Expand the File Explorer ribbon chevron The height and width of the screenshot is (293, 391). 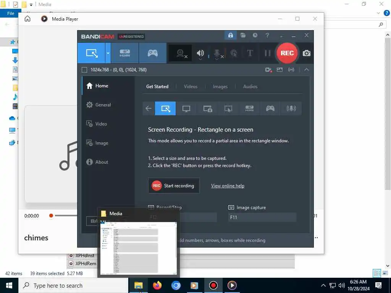point(378,13)
